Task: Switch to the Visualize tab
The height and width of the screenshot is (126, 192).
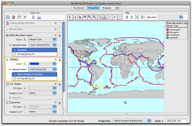Action: (x=93, y=8)
